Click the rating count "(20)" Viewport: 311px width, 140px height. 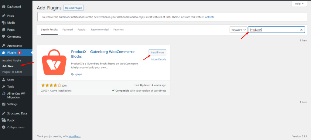click(x=64, y=86)
